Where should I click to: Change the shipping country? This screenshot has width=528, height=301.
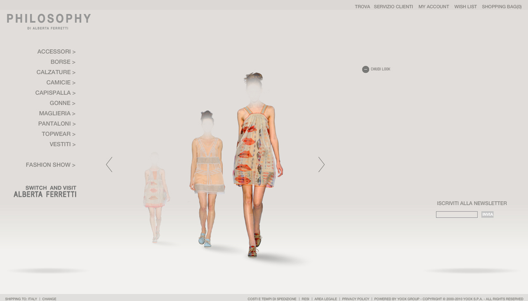[49, 299]
